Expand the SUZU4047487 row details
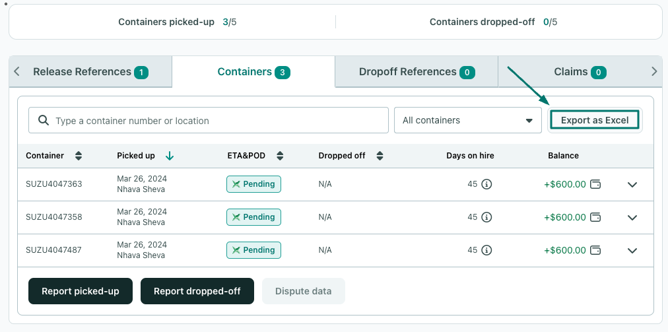The width and height of the screenshot is (668, 332). pyautogui.click(x=632, y=251)
